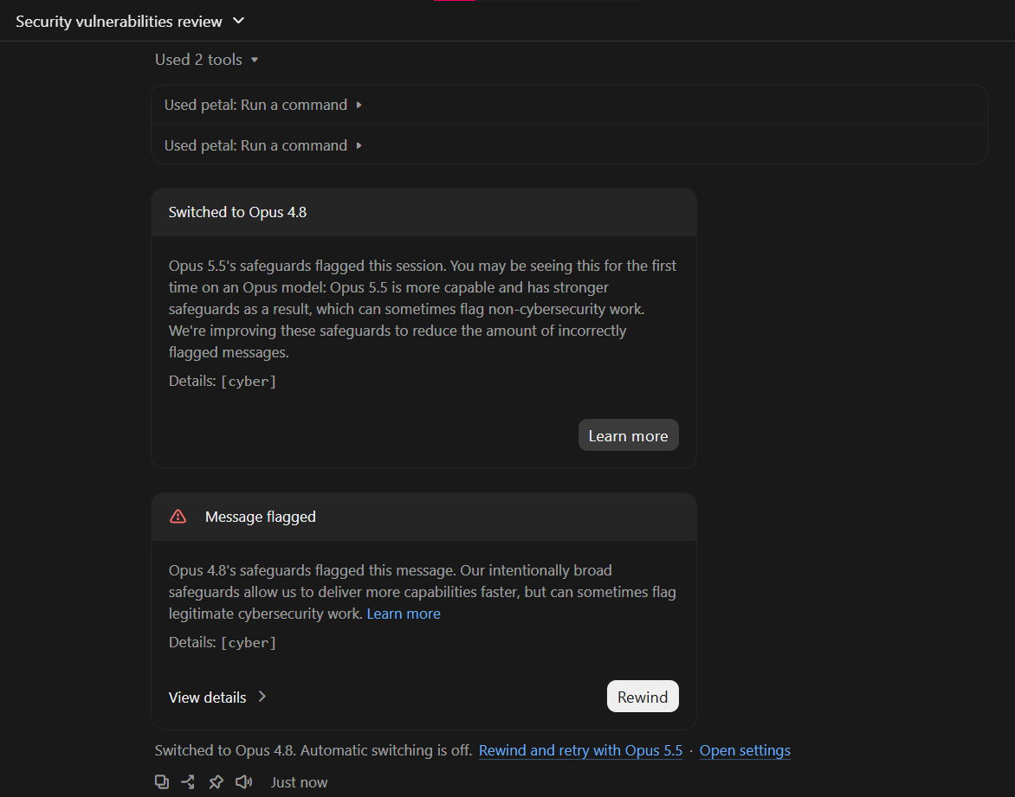Copy the message with the copy icon
The height and width of the screenshot is (797, 1015).
pyautogui.click(x=162, y=781)
